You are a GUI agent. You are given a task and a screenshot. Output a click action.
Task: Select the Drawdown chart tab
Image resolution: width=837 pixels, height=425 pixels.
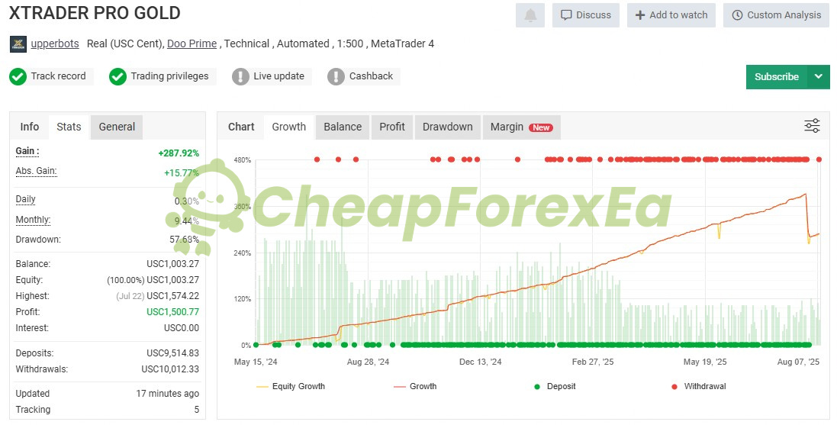tap(447, 127)
